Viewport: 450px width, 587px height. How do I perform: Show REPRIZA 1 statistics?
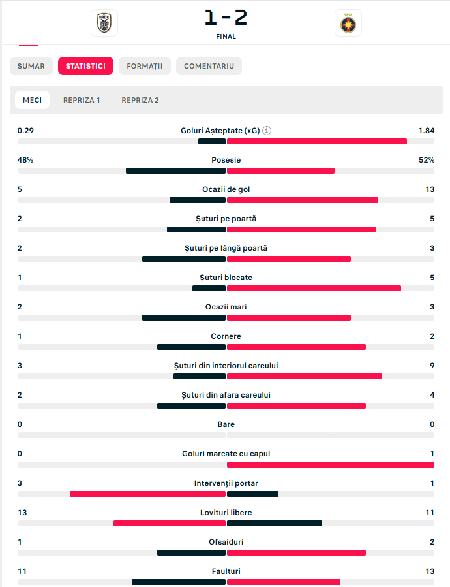pos(82,100)
